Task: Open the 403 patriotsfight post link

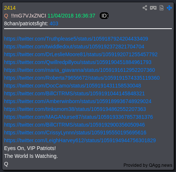Action: [x=54, y=23]
